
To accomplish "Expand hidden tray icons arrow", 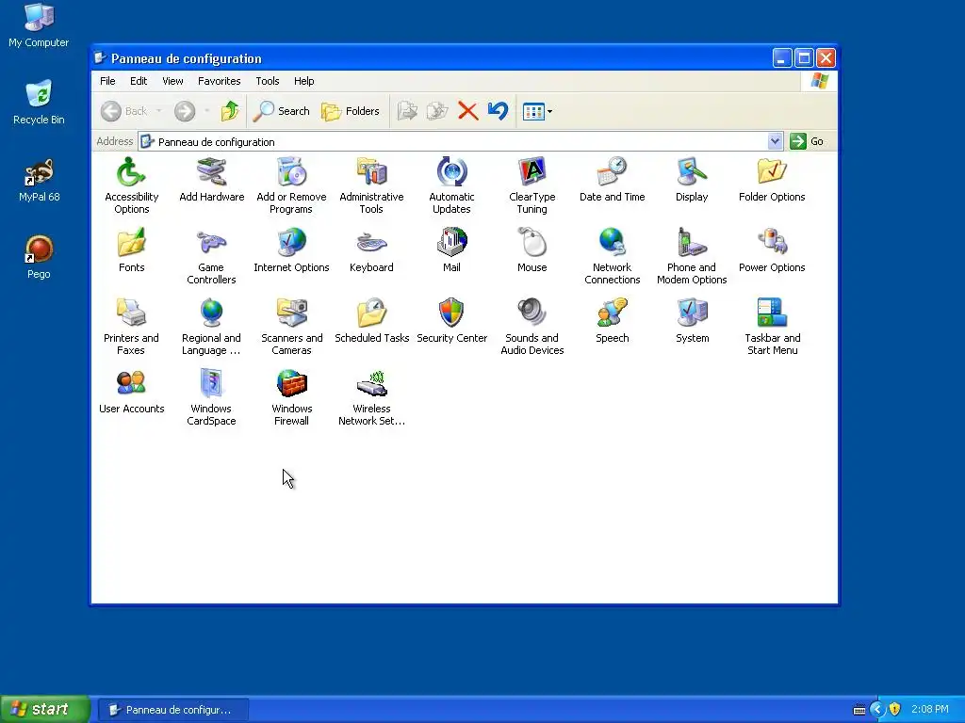I will (x=877, y=710).
